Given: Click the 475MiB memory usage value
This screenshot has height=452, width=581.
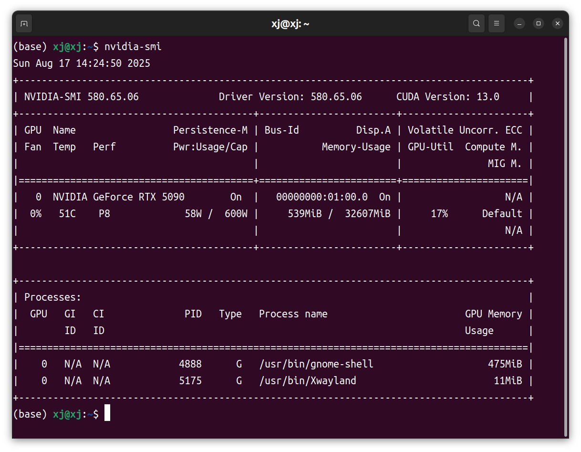Looking at the screenshot, I should [x=505, y=364].
